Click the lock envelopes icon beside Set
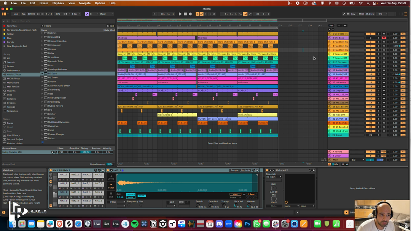Screen dimensions: 411x231 [x=345, y=25]
